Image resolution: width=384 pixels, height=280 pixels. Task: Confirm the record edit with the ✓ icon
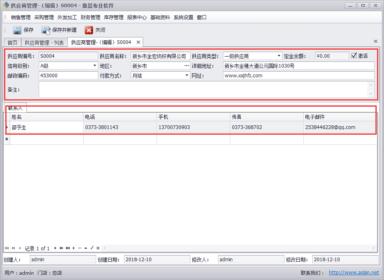pos(92,248)
